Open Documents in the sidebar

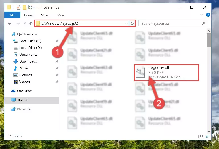tap(28, 55)
